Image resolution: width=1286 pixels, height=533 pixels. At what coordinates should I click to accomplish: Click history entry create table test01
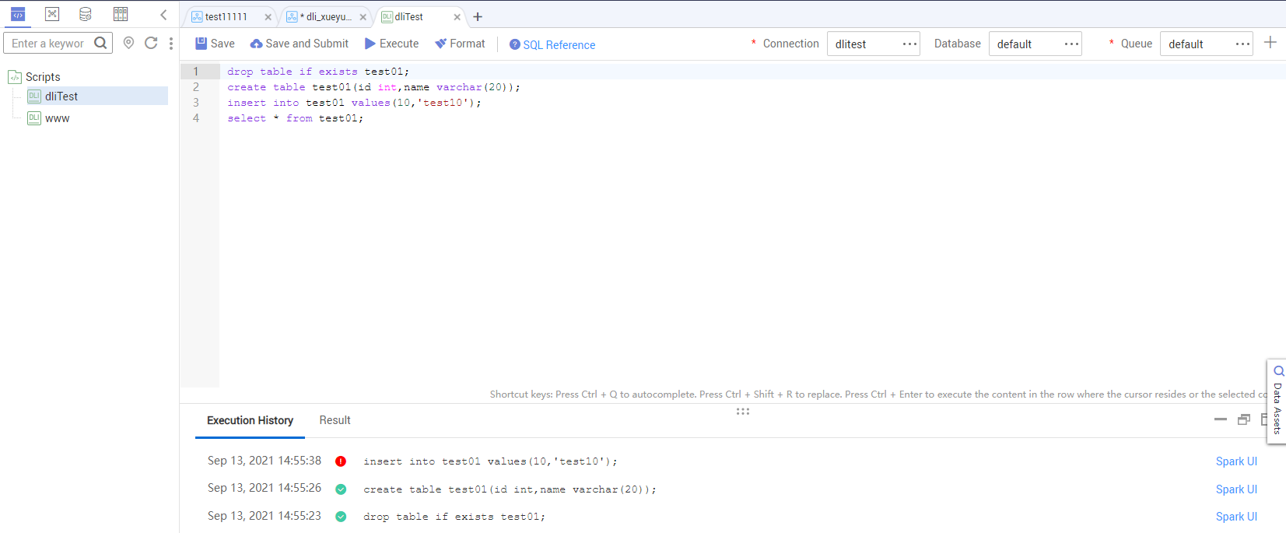(510, 489)
